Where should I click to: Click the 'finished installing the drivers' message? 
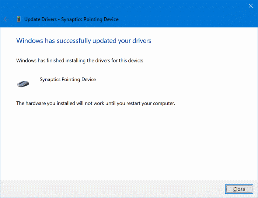tap(79, 60)
